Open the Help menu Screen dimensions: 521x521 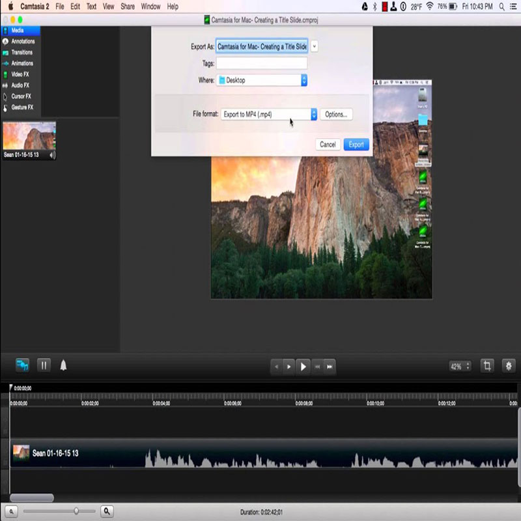pos(173,7)
